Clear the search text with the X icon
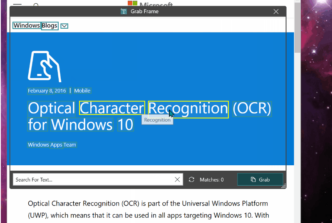 coord(177,179)
